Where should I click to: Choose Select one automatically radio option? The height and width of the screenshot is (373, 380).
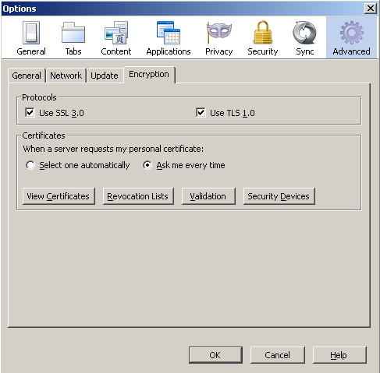(30, 165)
